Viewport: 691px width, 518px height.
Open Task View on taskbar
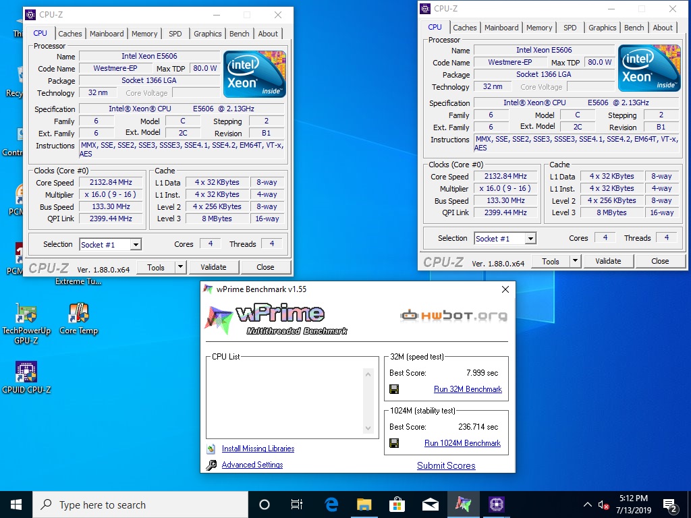[x=297, y=505]
